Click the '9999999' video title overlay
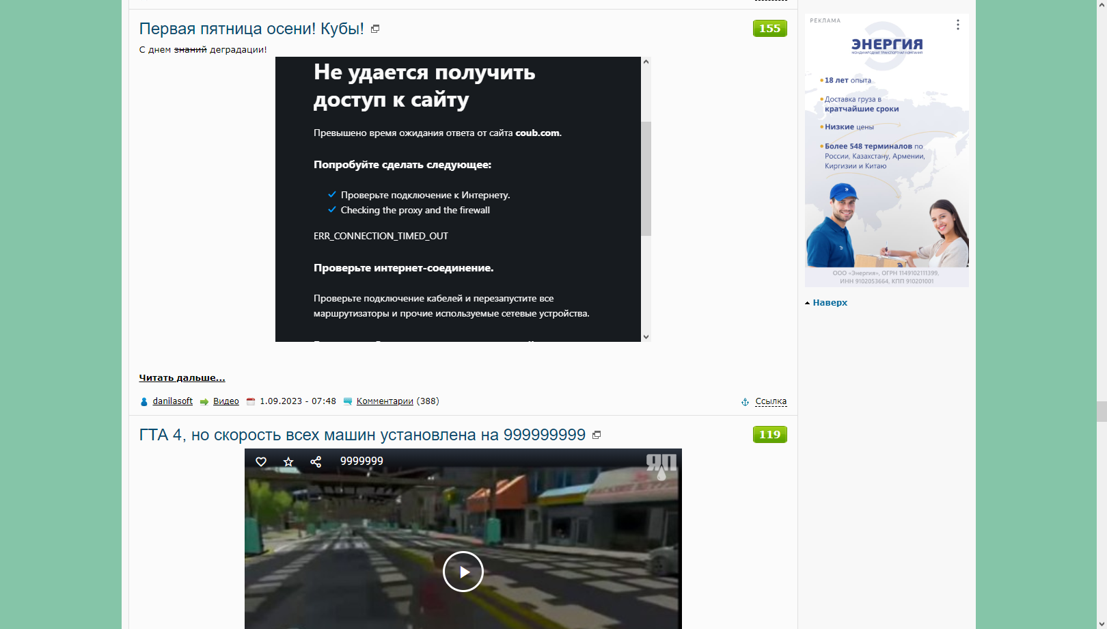Image resolution: width=1107 pixels, height=629 pixels. coord(361,461)
